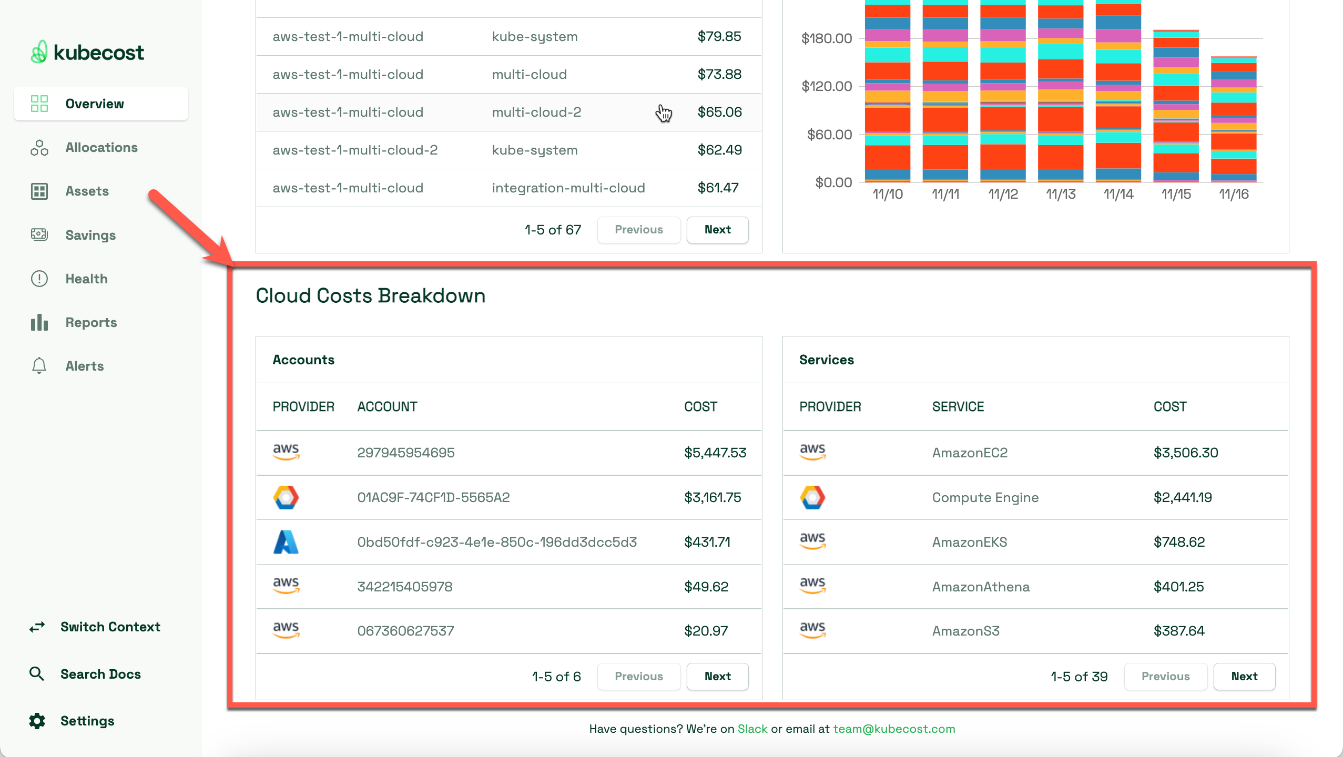Viewport: 1343px width, 757px height.
Task: Open the Assets section
Action: point(101,191)
